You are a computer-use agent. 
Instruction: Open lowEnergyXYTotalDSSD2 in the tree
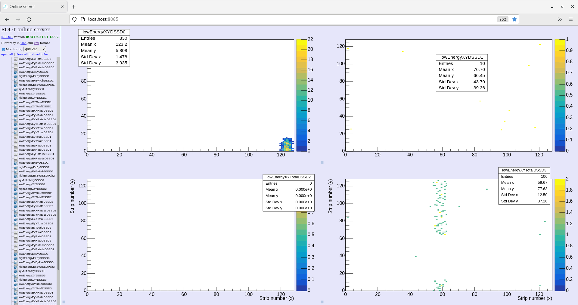click(35, 197)
